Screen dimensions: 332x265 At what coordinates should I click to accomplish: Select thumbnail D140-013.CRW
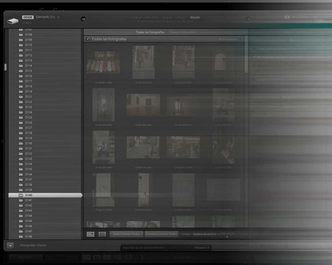(x=103, y=190)
